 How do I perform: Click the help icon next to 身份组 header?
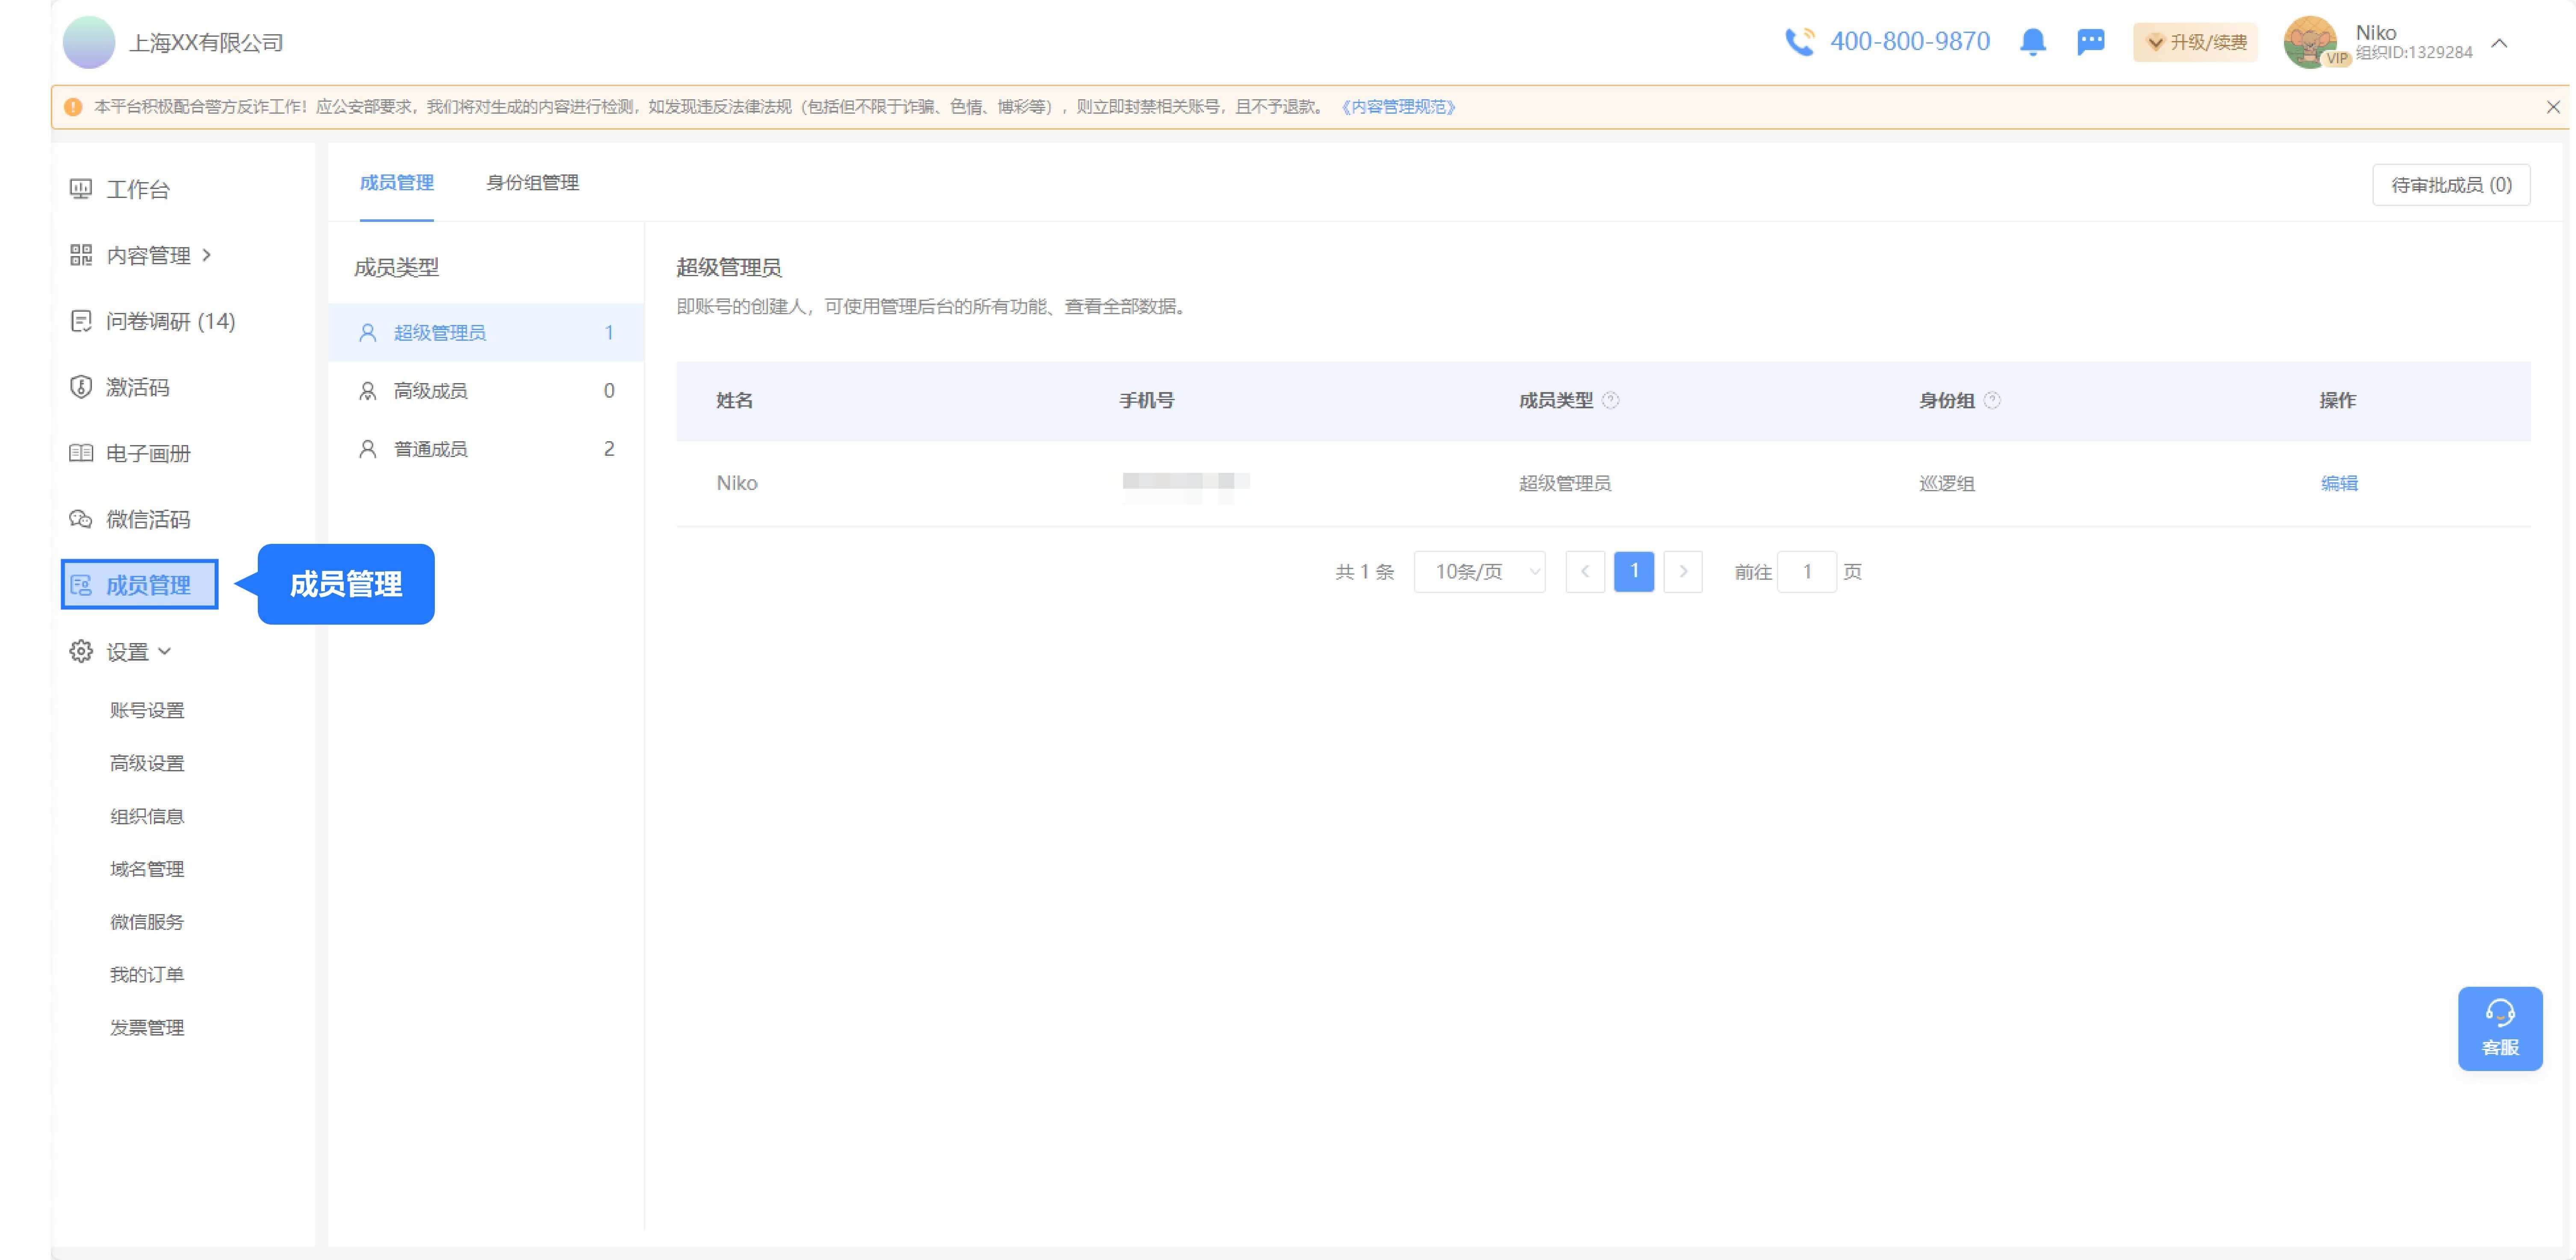[1992, 400]
